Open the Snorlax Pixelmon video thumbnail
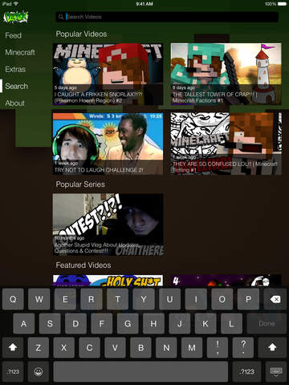 [108, 74]
